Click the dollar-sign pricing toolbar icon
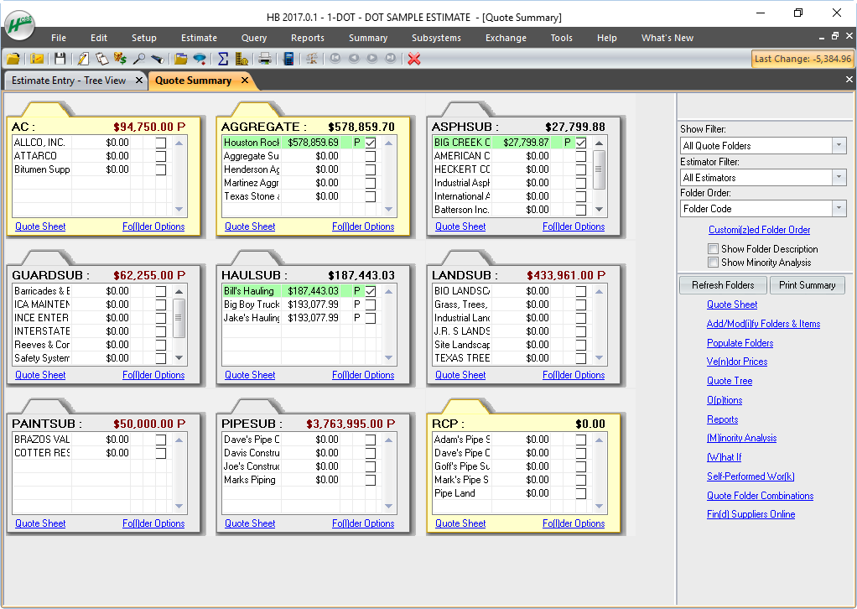The width and height of the screenshot is (857, 609). pyautogui.click(x=119, y=59)
